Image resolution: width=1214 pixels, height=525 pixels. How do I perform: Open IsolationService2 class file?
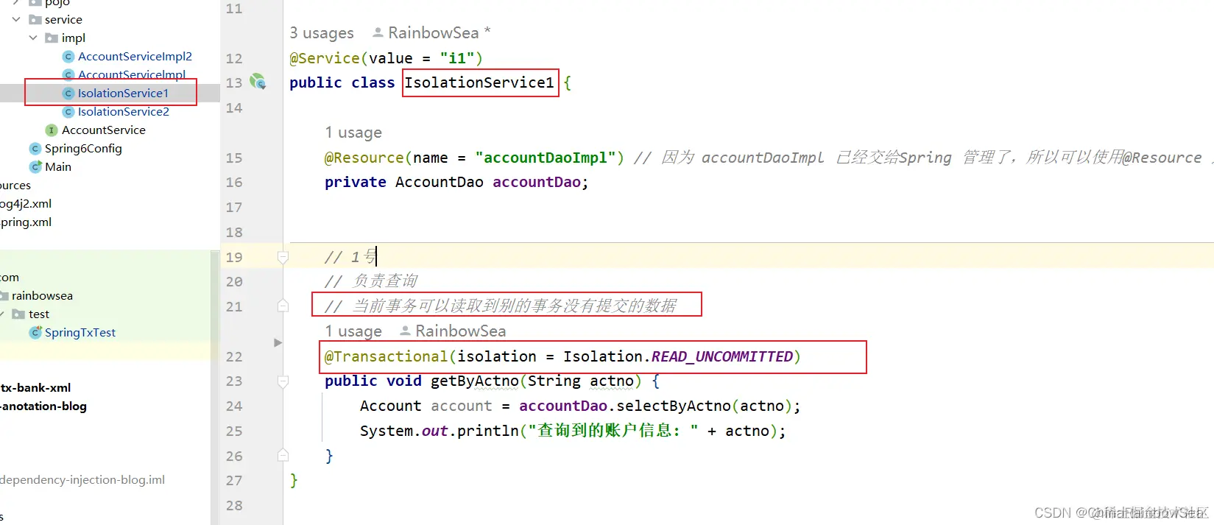[x=124, y=111]
